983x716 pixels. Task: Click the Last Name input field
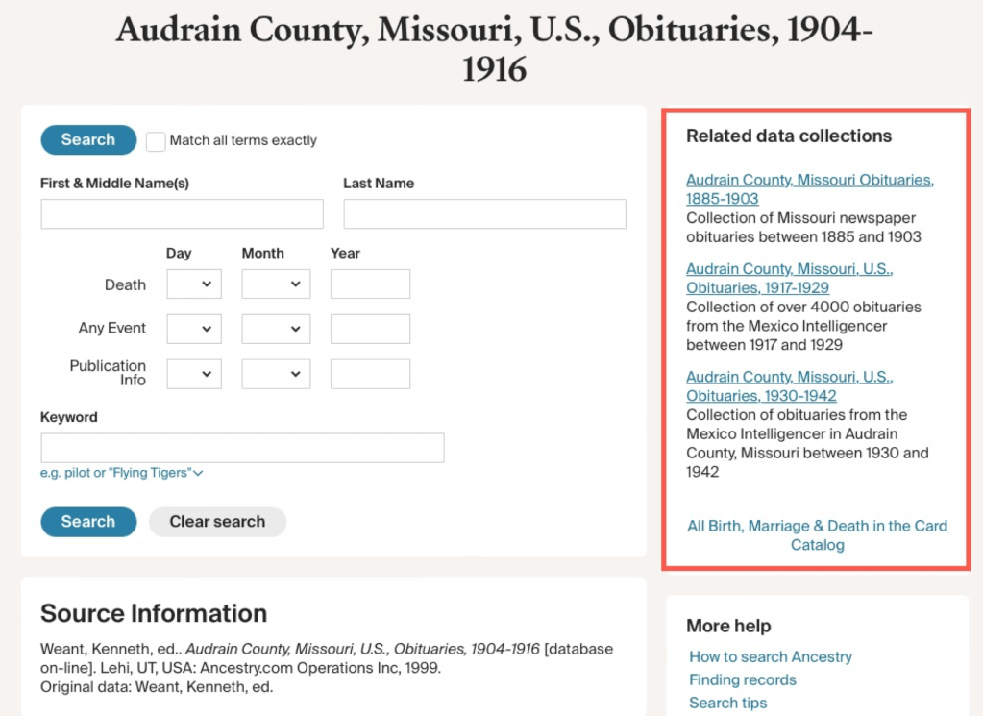click(x=484, y=214)
